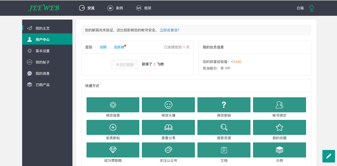
Task: Switch to the 活跃榜 tab
Action: [119, 47]
